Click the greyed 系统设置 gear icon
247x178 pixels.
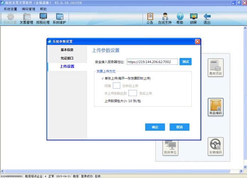[x=10, y=19]
